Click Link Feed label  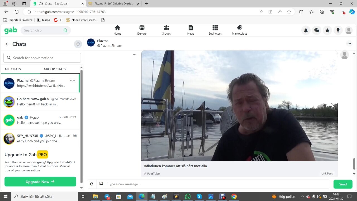pos(327,173)
